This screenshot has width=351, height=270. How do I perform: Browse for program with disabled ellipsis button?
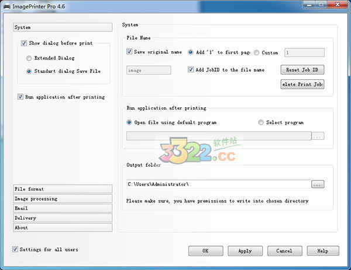pos(318,136)
